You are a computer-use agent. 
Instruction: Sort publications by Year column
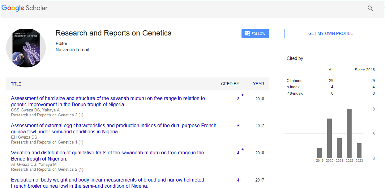pyautogui.click(x=258, y=84)
